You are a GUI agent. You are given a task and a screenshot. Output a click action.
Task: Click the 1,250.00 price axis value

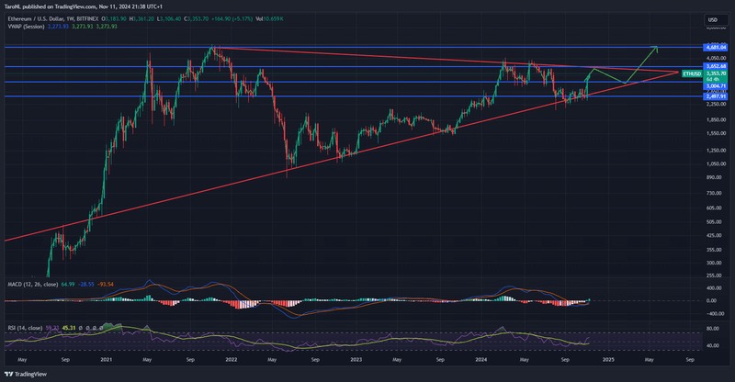pyautogui.click(x=717, y=151)
